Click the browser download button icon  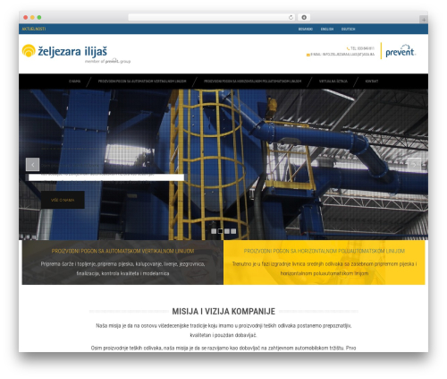point(304,17)
